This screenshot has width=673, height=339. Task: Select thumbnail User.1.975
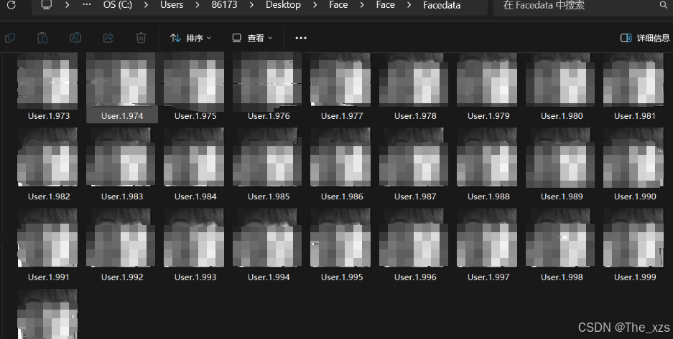194,81
